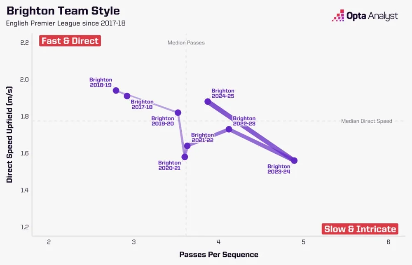
Task: Select the Brighton 2017-18 data point dot
Action: coord(127,96)
